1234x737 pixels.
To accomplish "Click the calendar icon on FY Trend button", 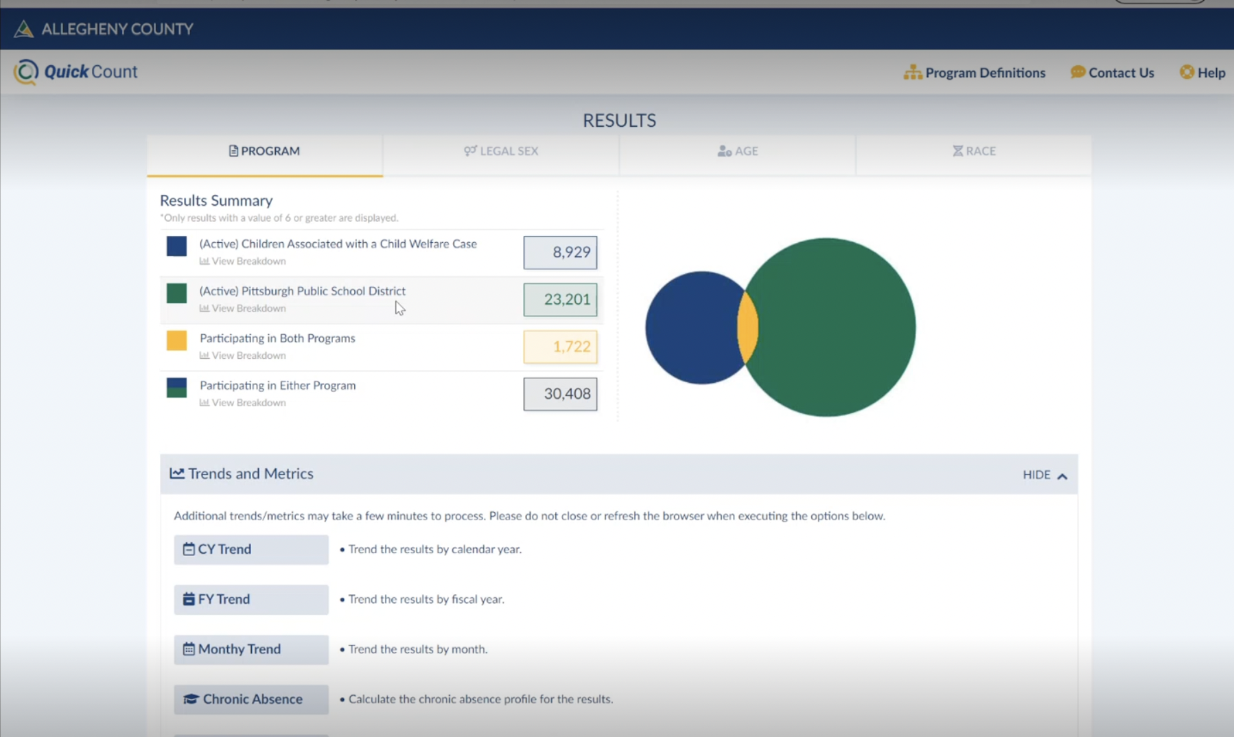I will (x=189, y=599).
